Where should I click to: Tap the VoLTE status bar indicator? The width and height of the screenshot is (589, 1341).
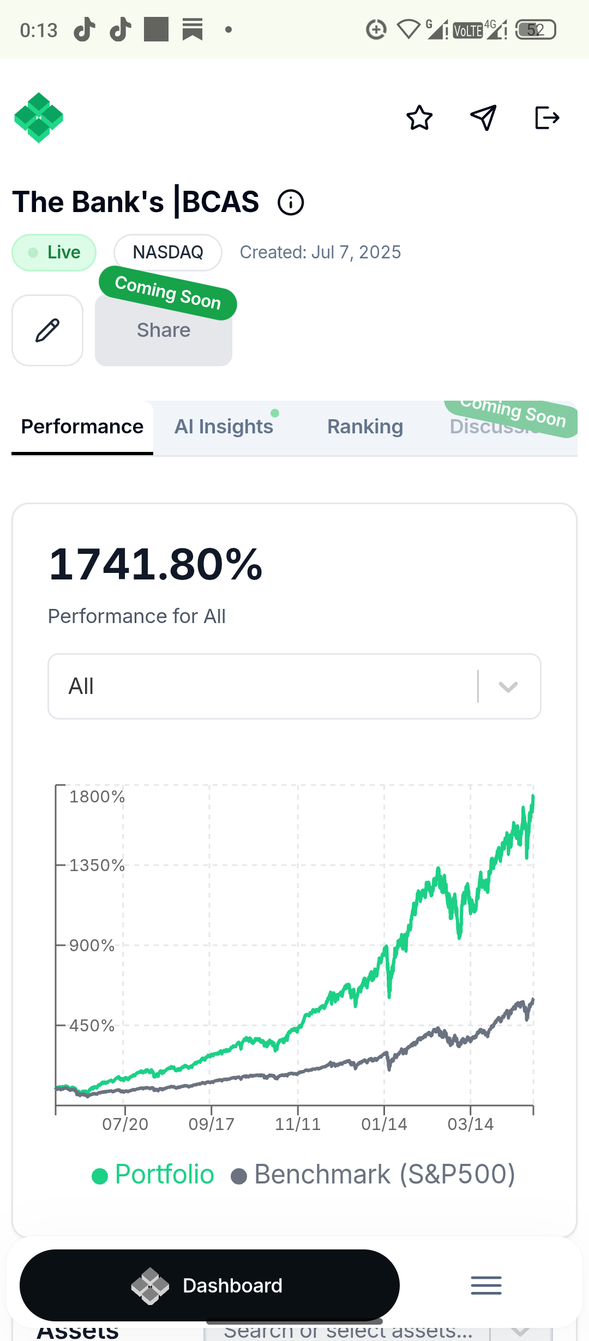468,31
